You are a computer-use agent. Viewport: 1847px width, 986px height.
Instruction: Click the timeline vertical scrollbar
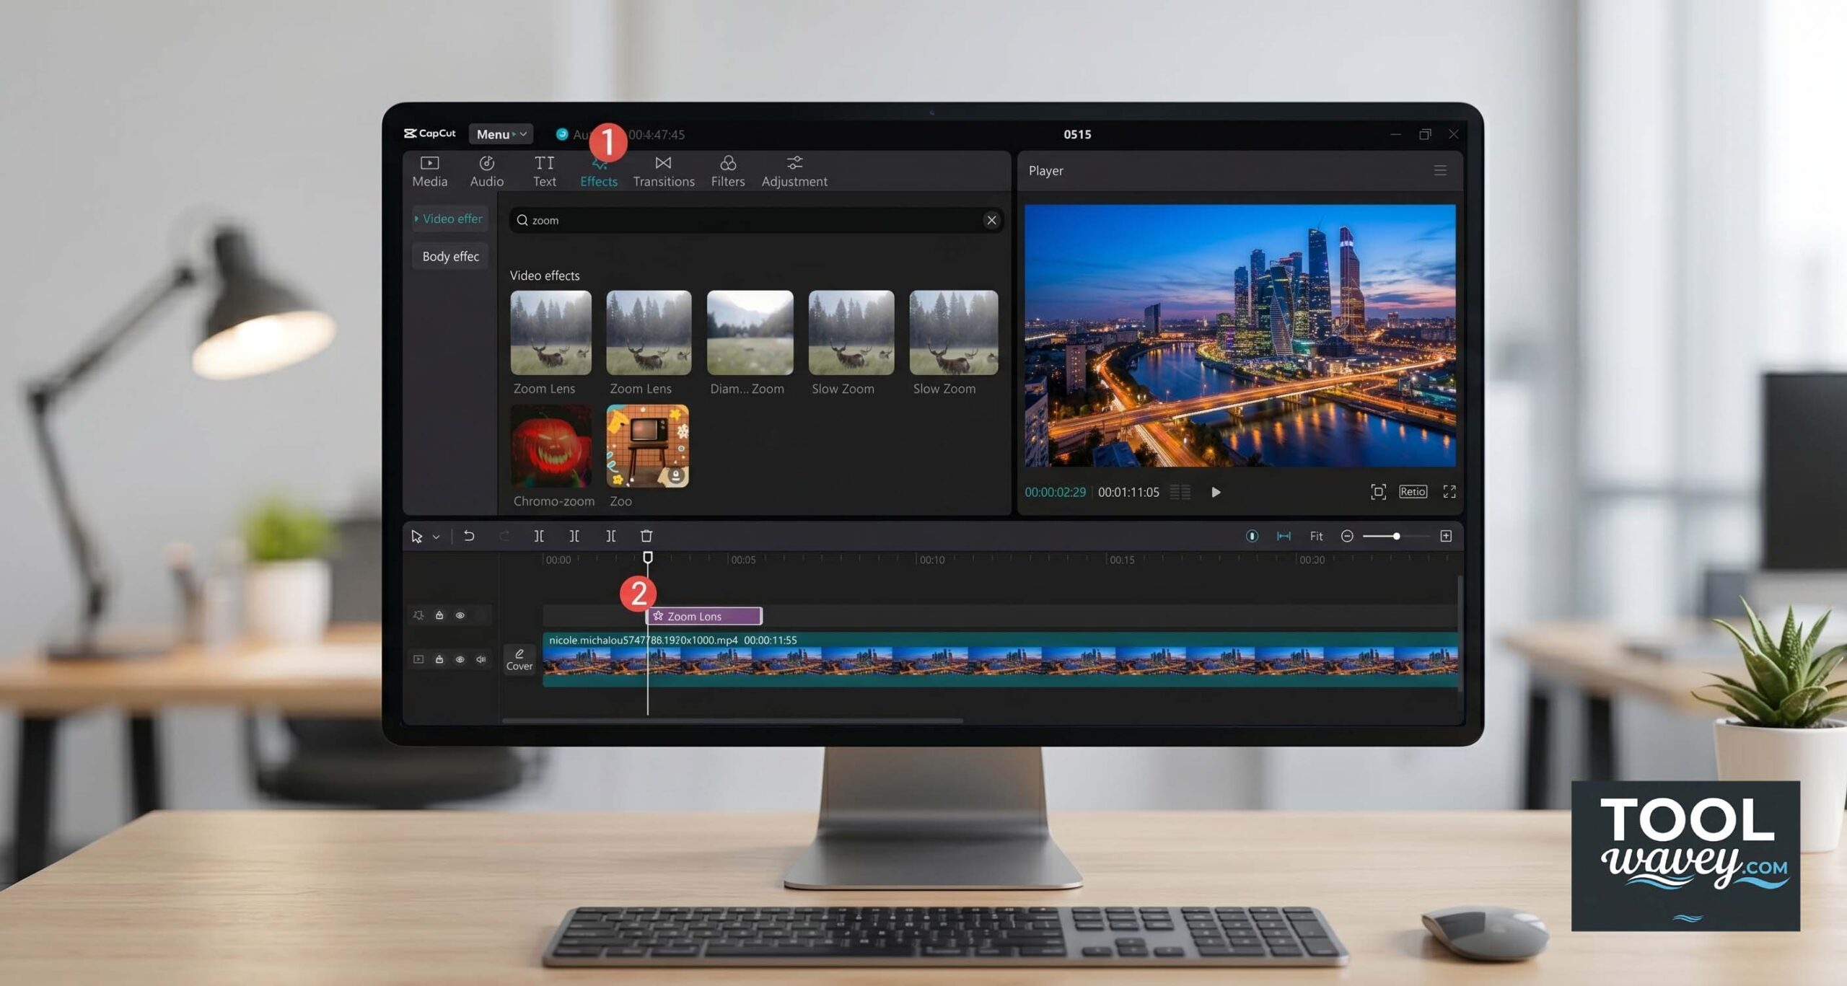1460,635
